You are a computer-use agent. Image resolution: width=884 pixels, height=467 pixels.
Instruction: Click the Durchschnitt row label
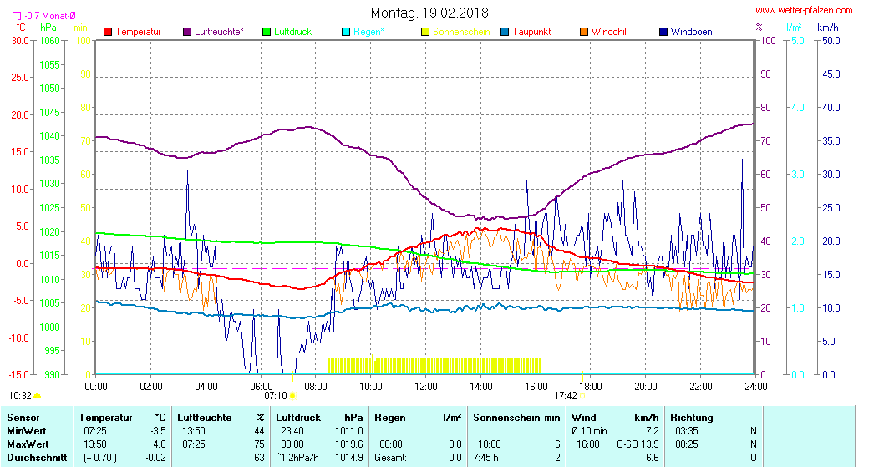[37, 458]
